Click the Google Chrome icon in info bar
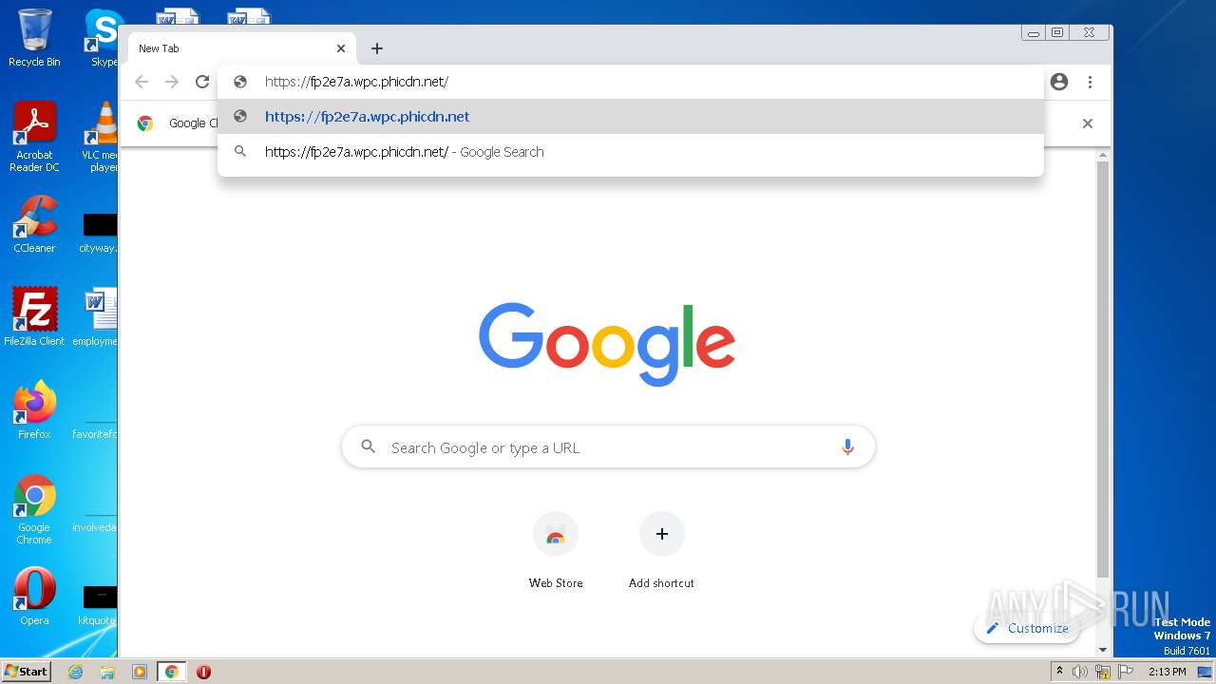This screenshot has height=684, width=1216. point(145,123)
